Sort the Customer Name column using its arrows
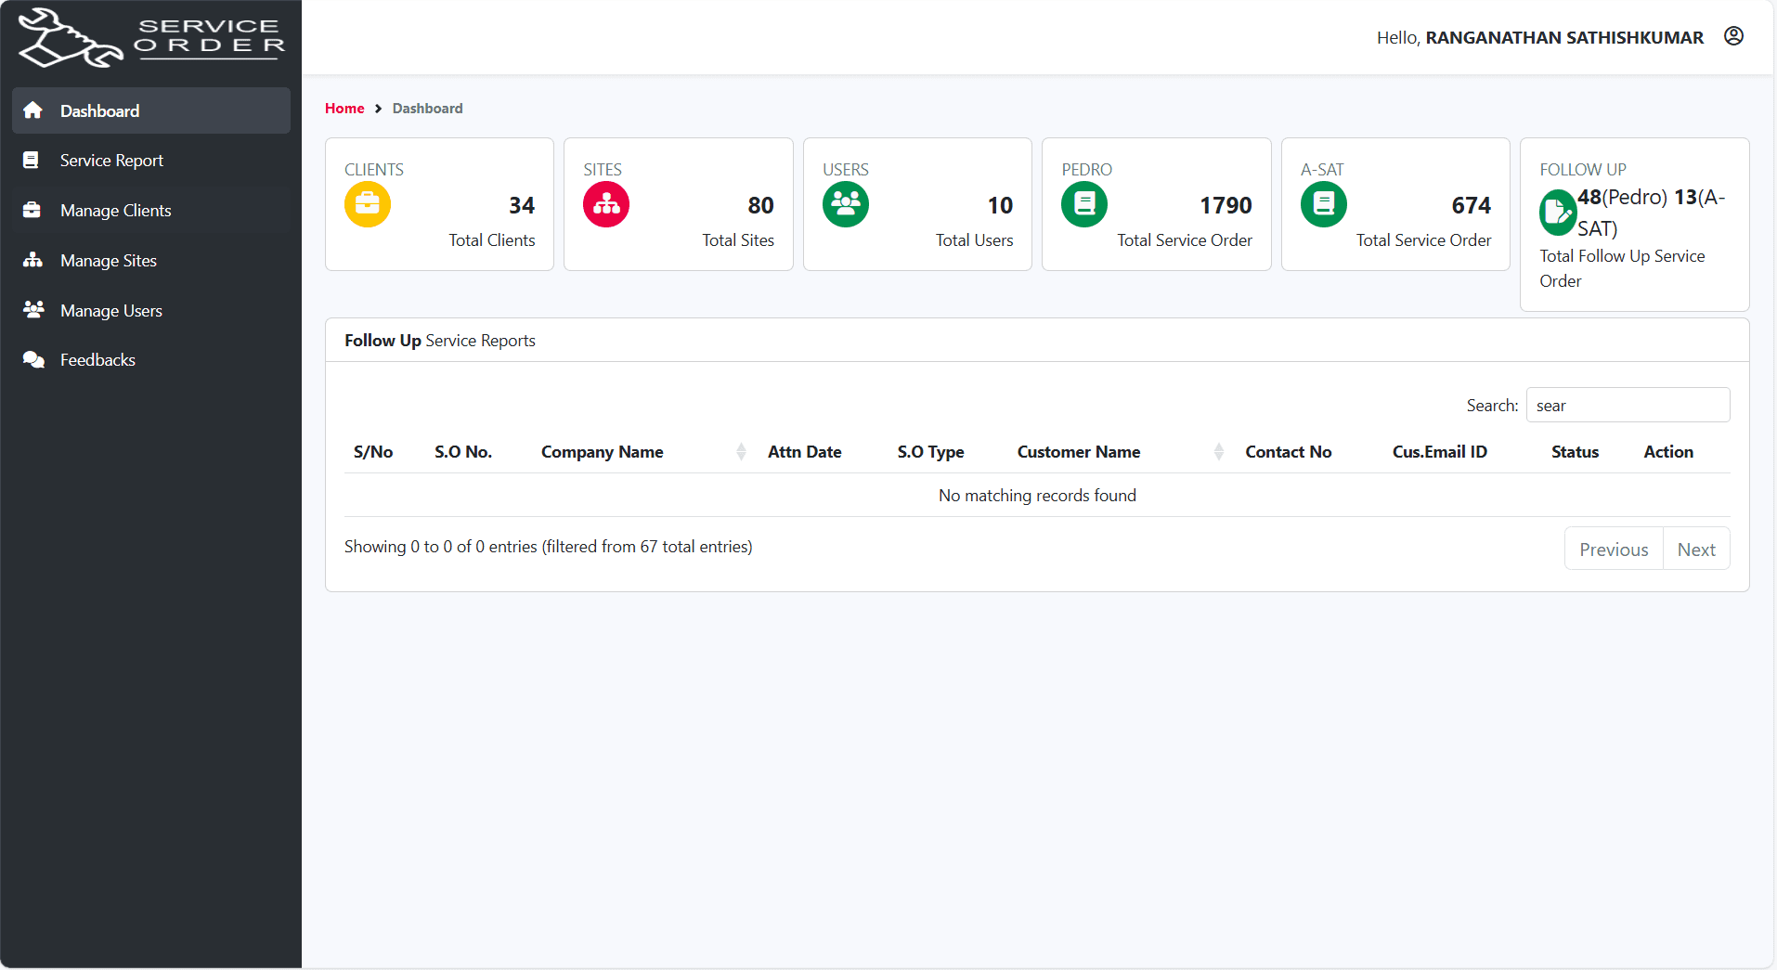 tap(1218, 452)
